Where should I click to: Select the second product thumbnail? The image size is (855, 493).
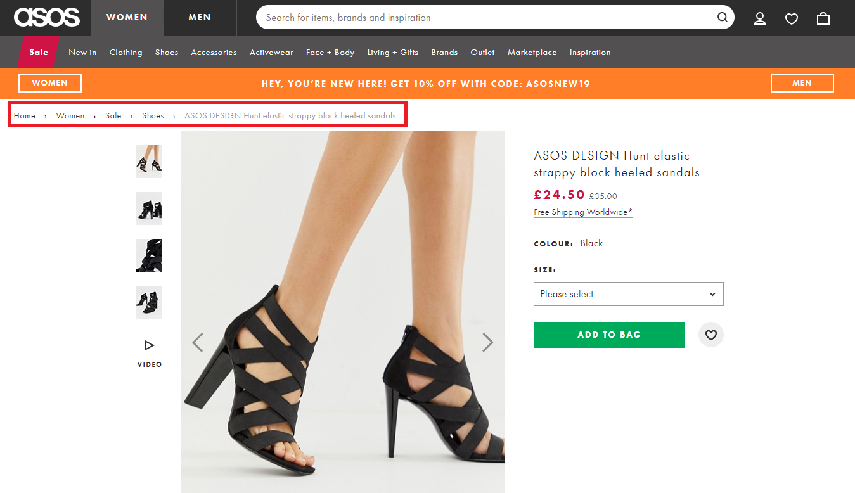148,208
